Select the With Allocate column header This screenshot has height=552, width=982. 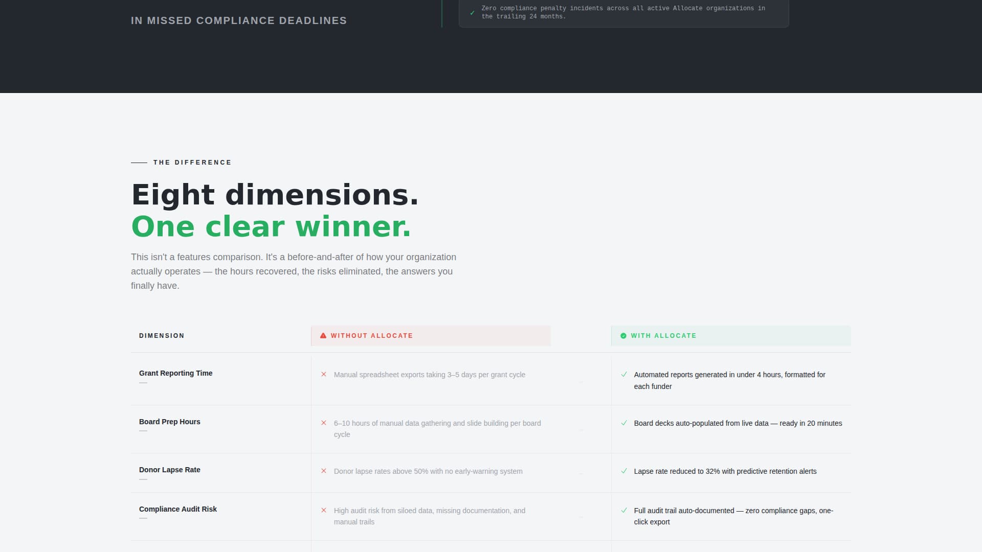coord(731,336)
